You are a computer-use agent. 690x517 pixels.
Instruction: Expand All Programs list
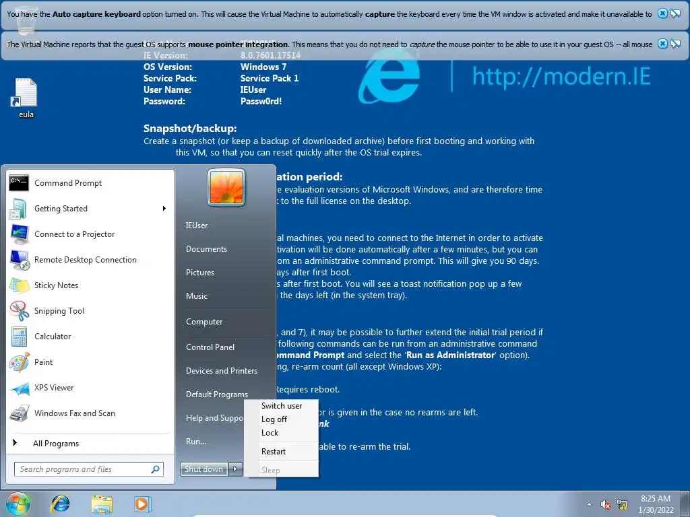click(90, 443)
